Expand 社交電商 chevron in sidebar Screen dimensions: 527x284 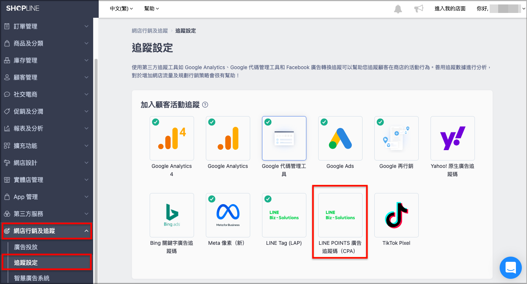pyautogui.click(x=86, y=94)
